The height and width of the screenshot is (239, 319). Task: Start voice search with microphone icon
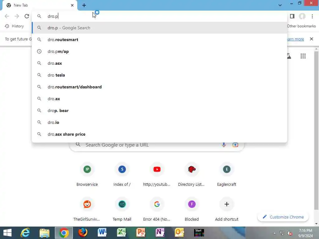(x=224, y=145)
